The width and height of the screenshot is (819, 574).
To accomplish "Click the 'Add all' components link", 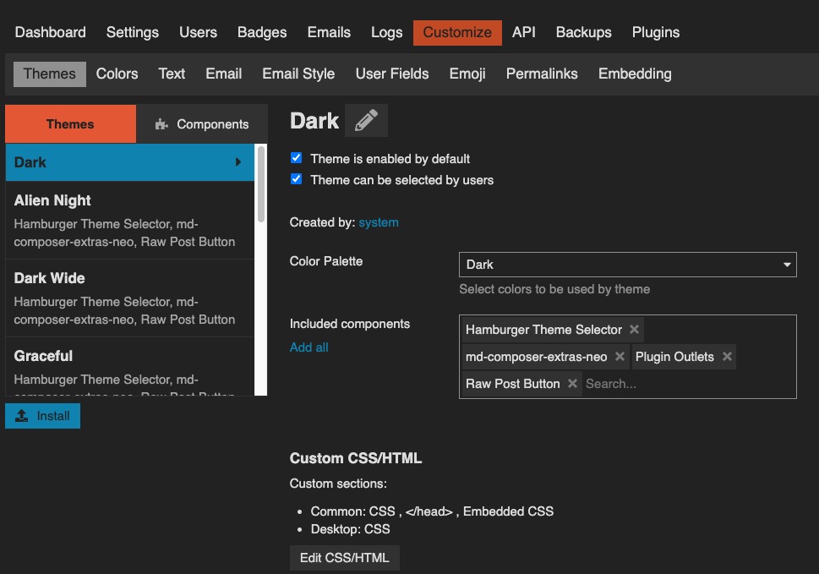I will [309, 347].
